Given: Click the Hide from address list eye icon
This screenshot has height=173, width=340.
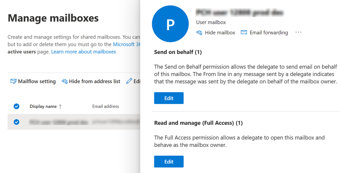Looking at the screenshot, I should pyautogui.click(x=65, y=81).
